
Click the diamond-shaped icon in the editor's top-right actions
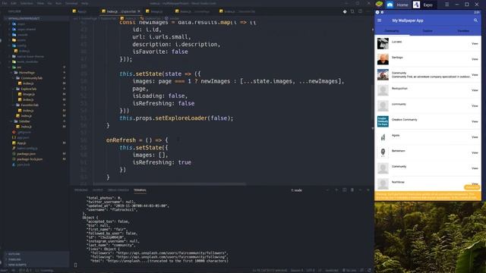click(x=345, y=11)
